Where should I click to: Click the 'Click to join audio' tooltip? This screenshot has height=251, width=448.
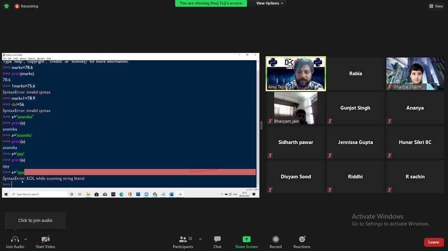tap(35, 220)
